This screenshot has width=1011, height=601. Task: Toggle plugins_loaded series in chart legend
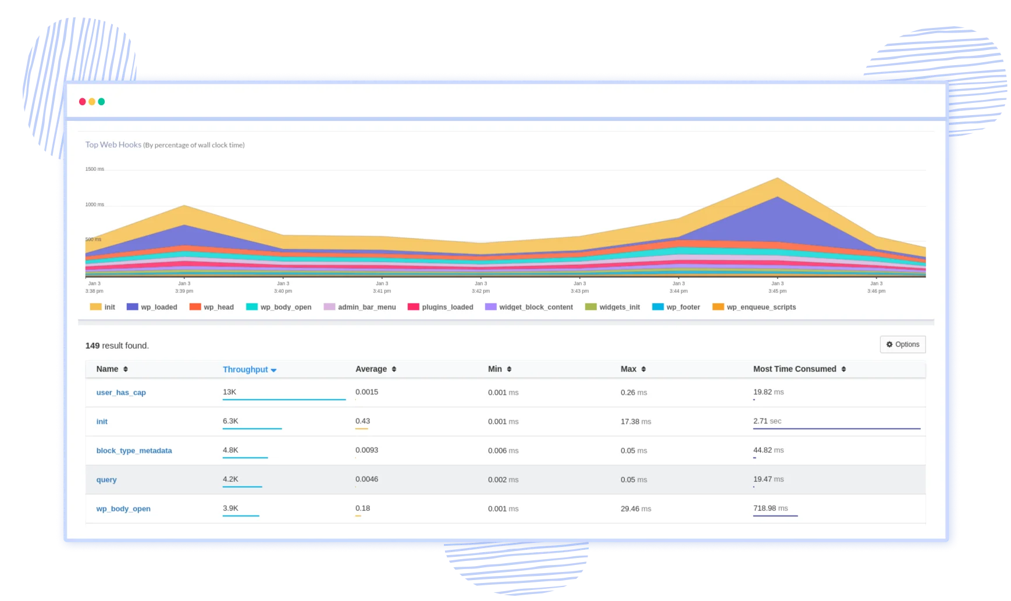coord(440,307)
